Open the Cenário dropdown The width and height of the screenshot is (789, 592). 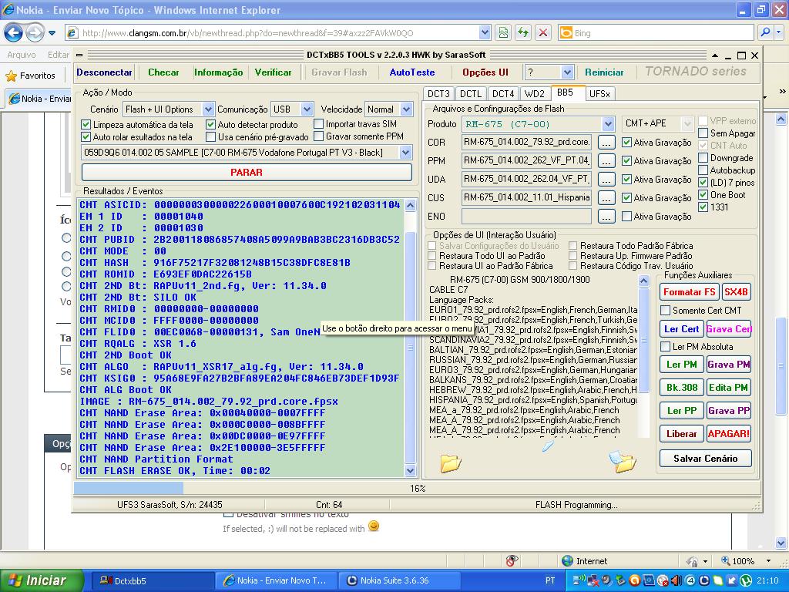pos(208,109)
